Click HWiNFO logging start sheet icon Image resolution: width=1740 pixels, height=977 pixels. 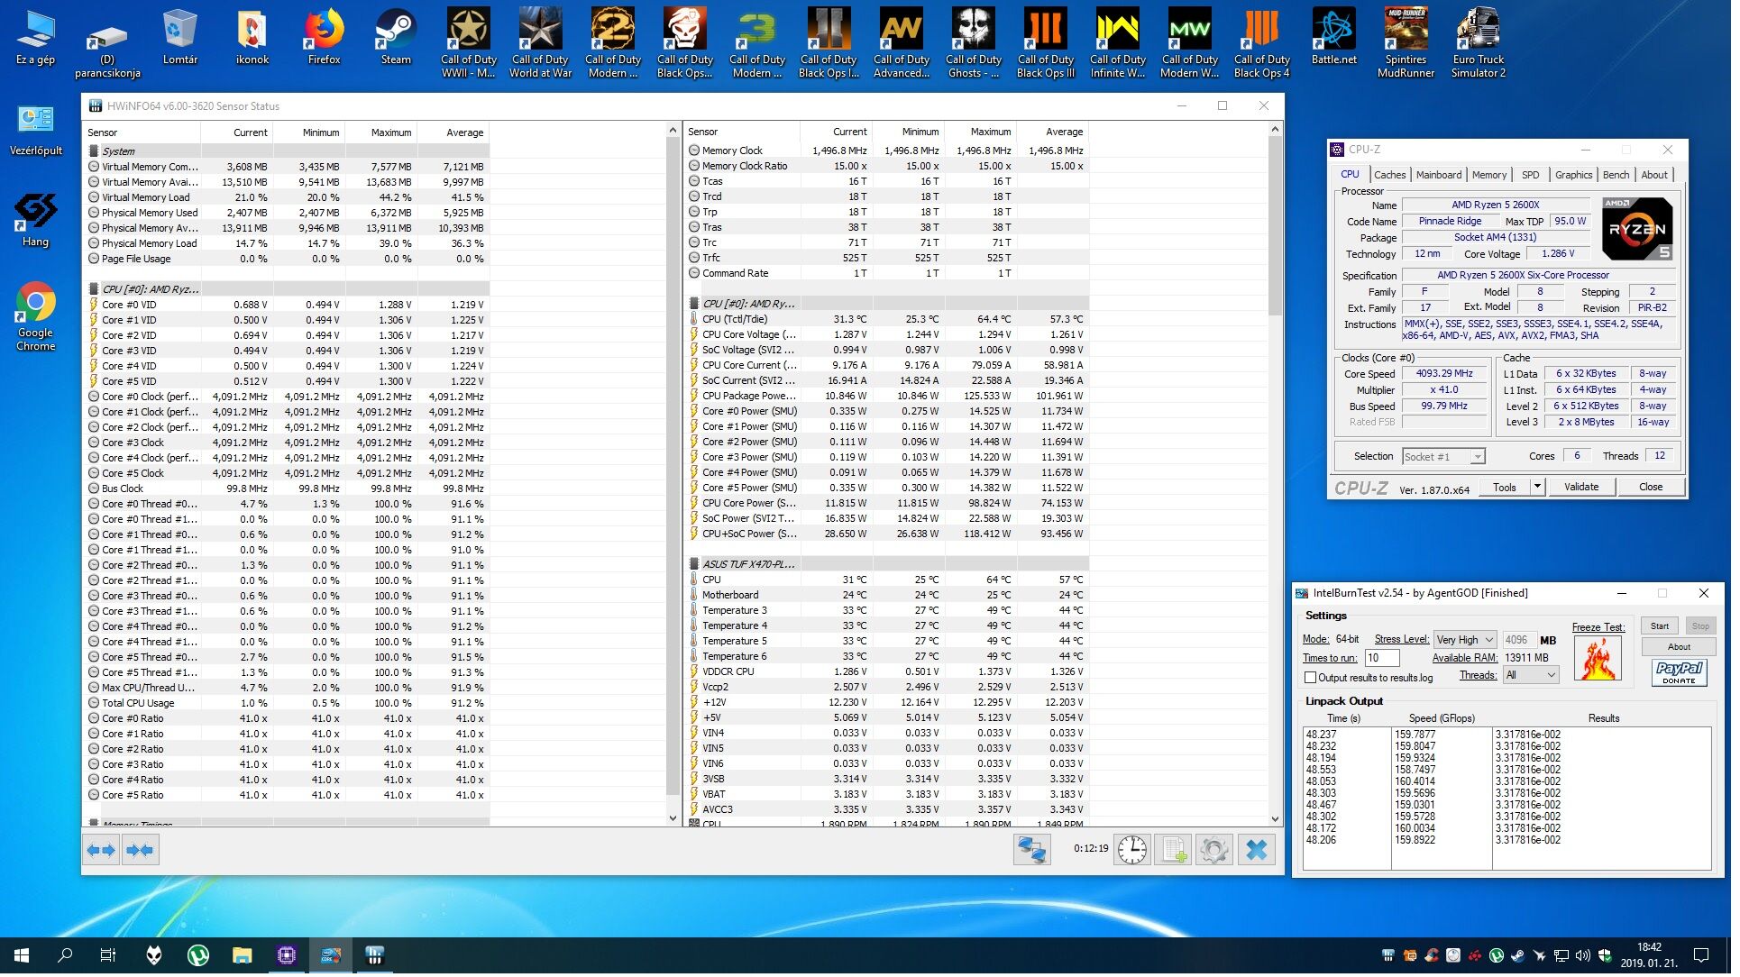tap(1178, 854)
